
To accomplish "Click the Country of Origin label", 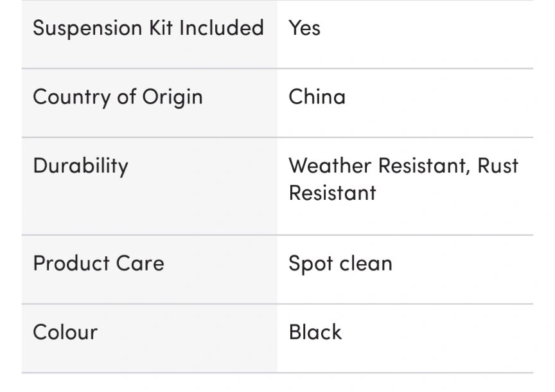I will click(x=118, y=97).
